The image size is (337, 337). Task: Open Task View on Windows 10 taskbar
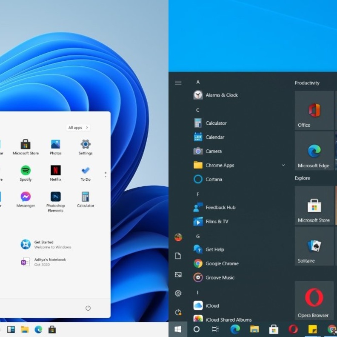click(215, 329)
